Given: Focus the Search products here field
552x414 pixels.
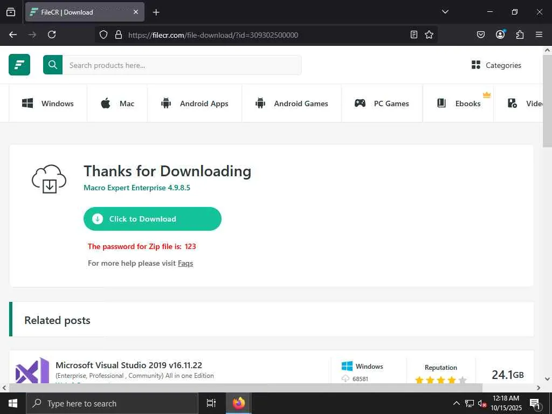Looking at the screenshot, I should (182, 65).
